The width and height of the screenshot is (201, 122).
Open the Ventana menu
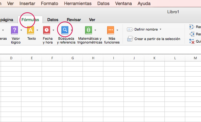[x=123, y=3]
